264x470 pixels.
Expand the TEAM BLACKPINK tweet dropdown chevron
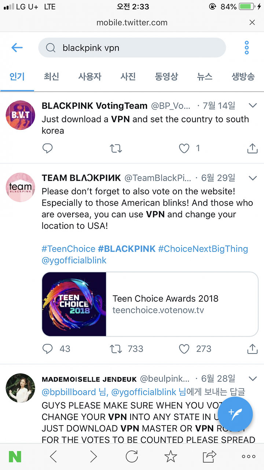[x=253, y=178]
